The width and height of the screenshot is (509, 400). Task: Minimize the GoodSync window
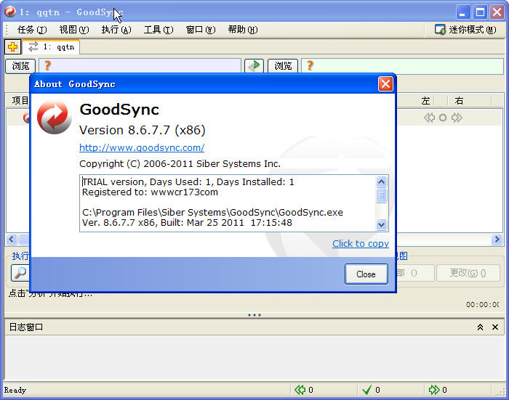(463, 12)
